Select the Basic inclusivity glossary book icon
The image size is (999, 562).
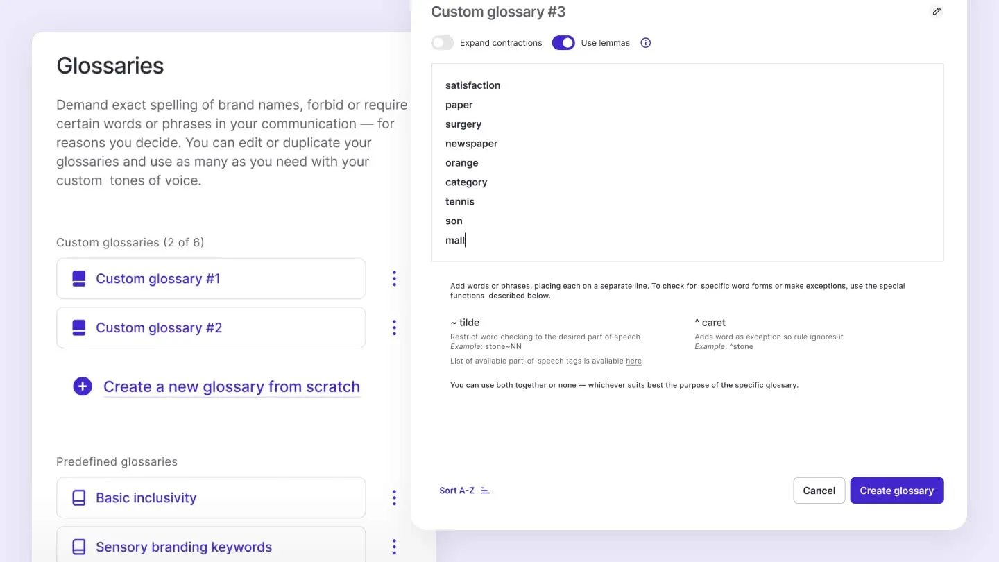[x=78, y=497]
